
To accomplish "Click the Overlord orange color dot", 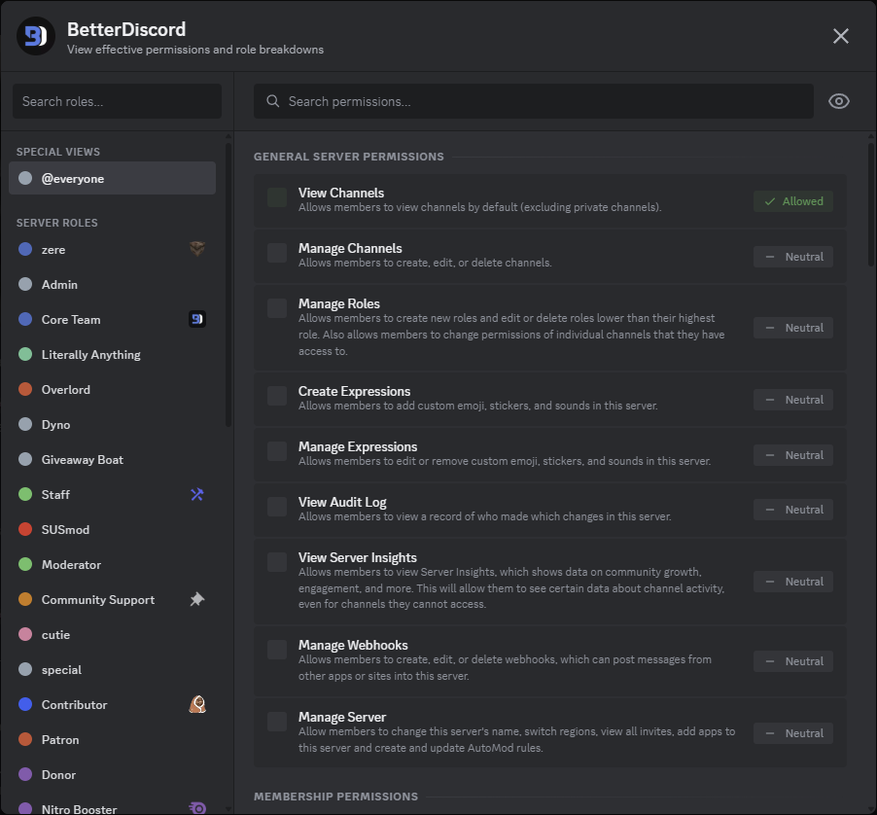I will [x=25, y=389].
